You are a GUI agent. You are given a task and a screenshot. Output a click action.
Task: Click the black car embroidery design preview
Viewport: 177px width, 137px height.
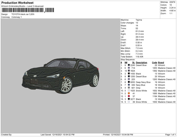point(60,76)
